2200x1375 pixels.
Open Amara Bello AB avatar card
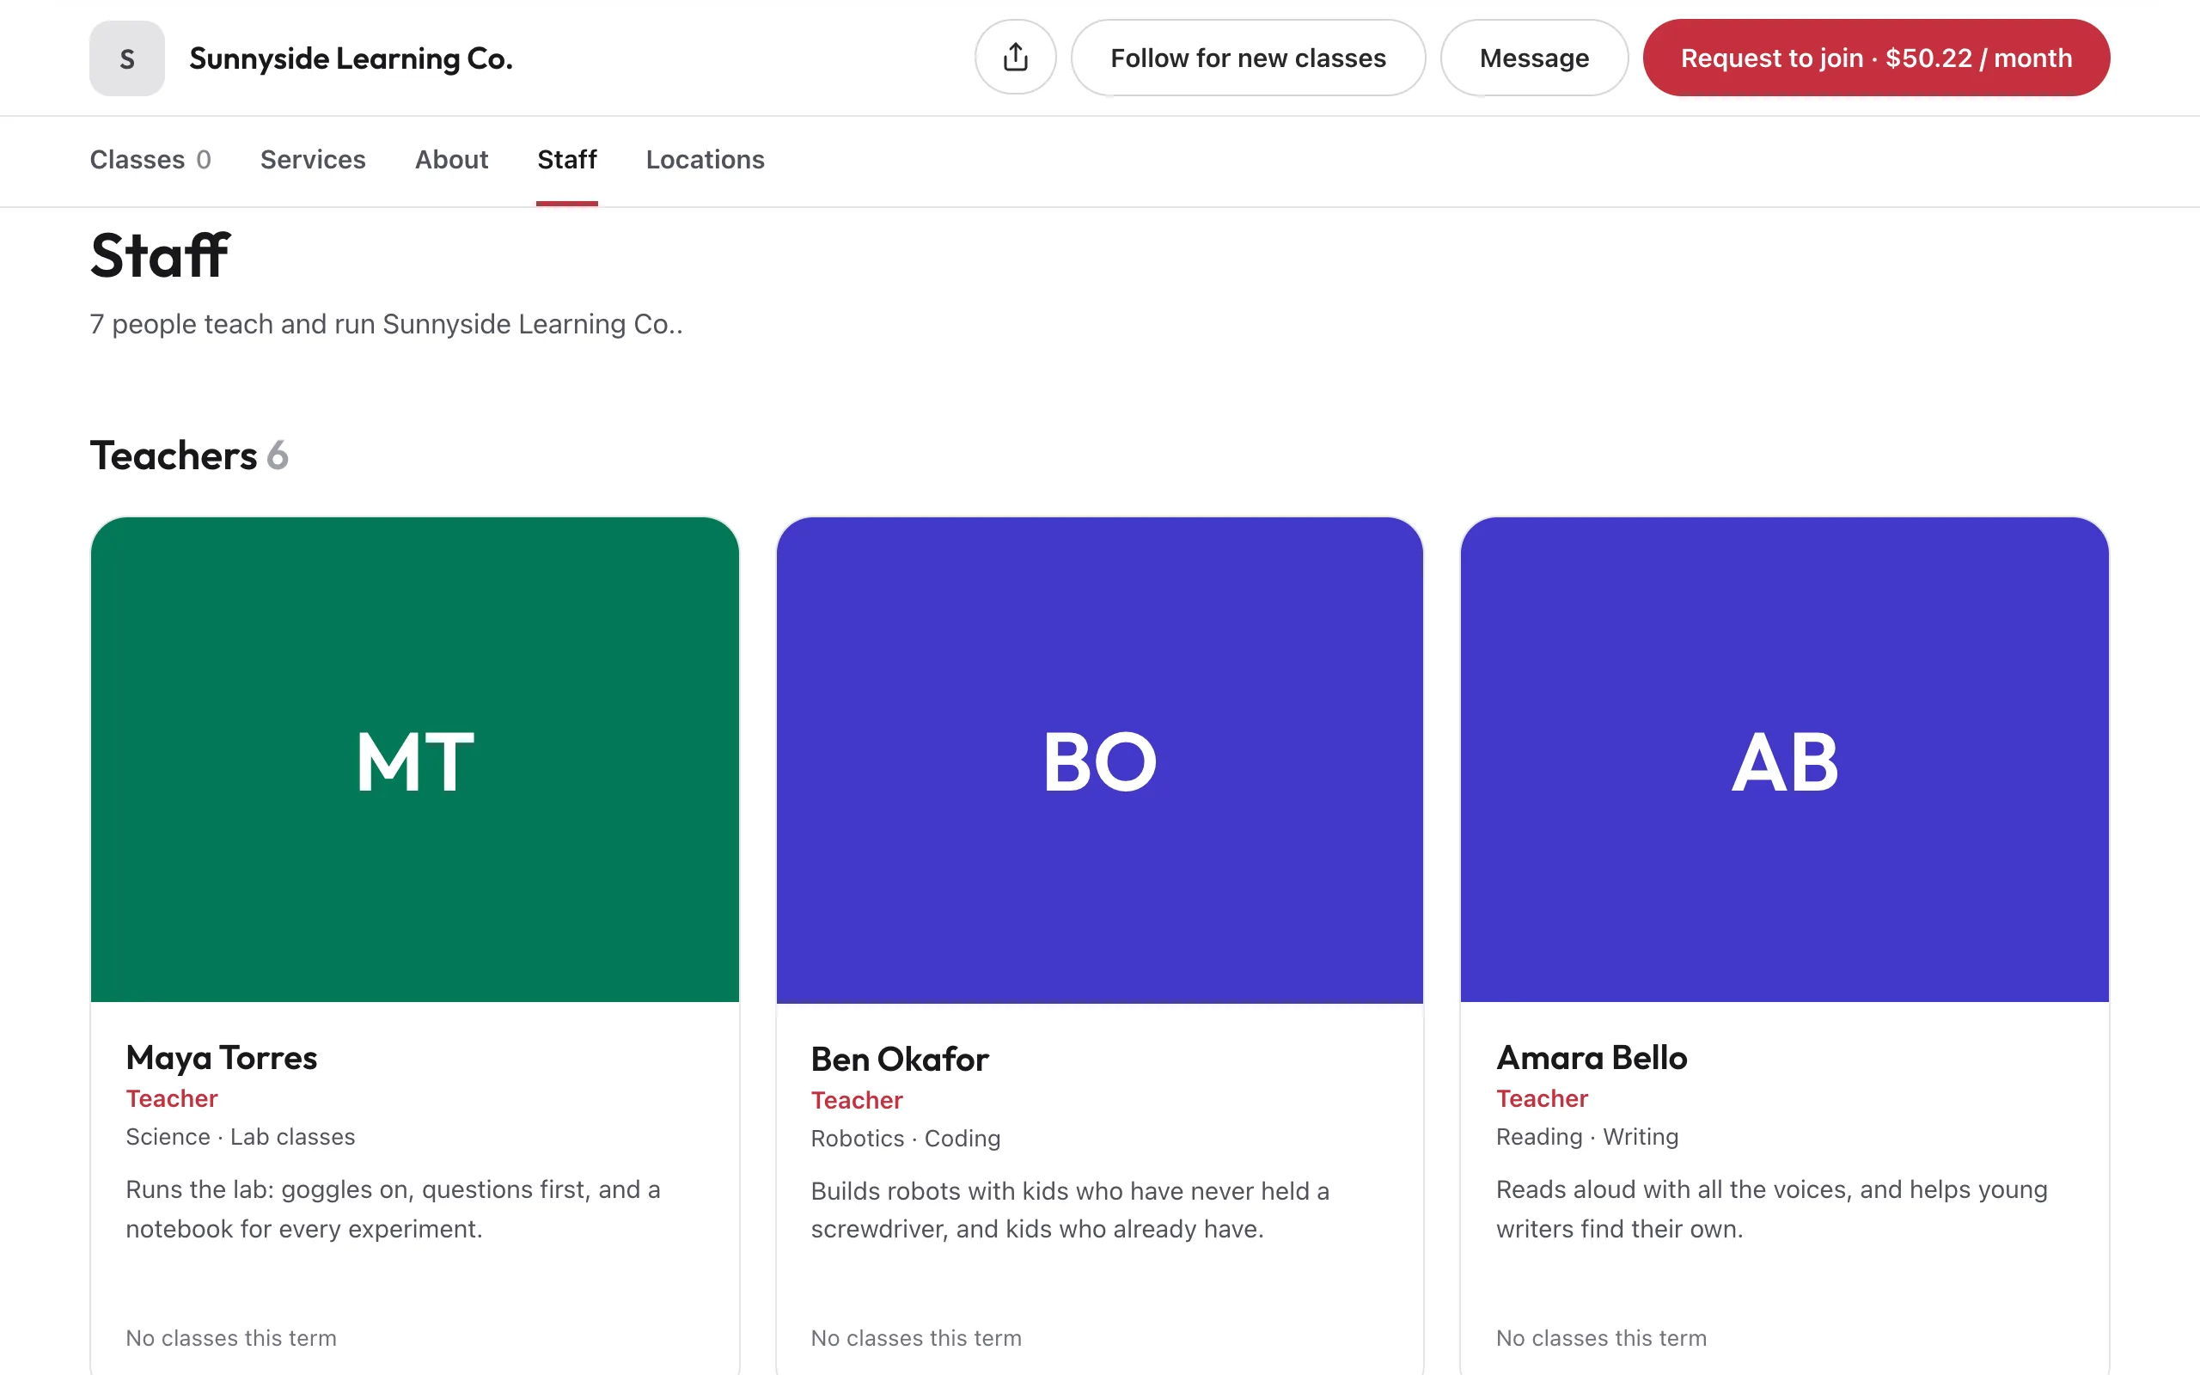(1785, 761)
